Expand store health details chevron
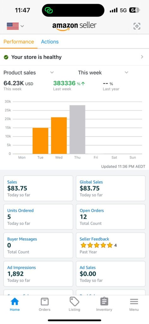 click(x=142, y=57)
